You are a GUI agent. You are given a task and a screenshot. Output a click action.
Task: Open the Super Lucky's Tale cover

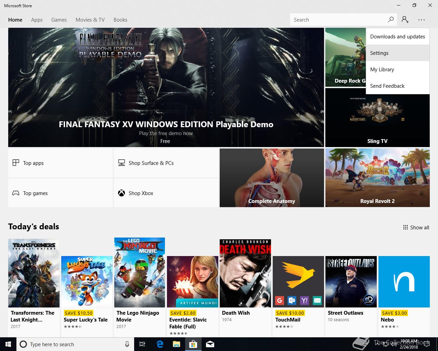(87, 282)
